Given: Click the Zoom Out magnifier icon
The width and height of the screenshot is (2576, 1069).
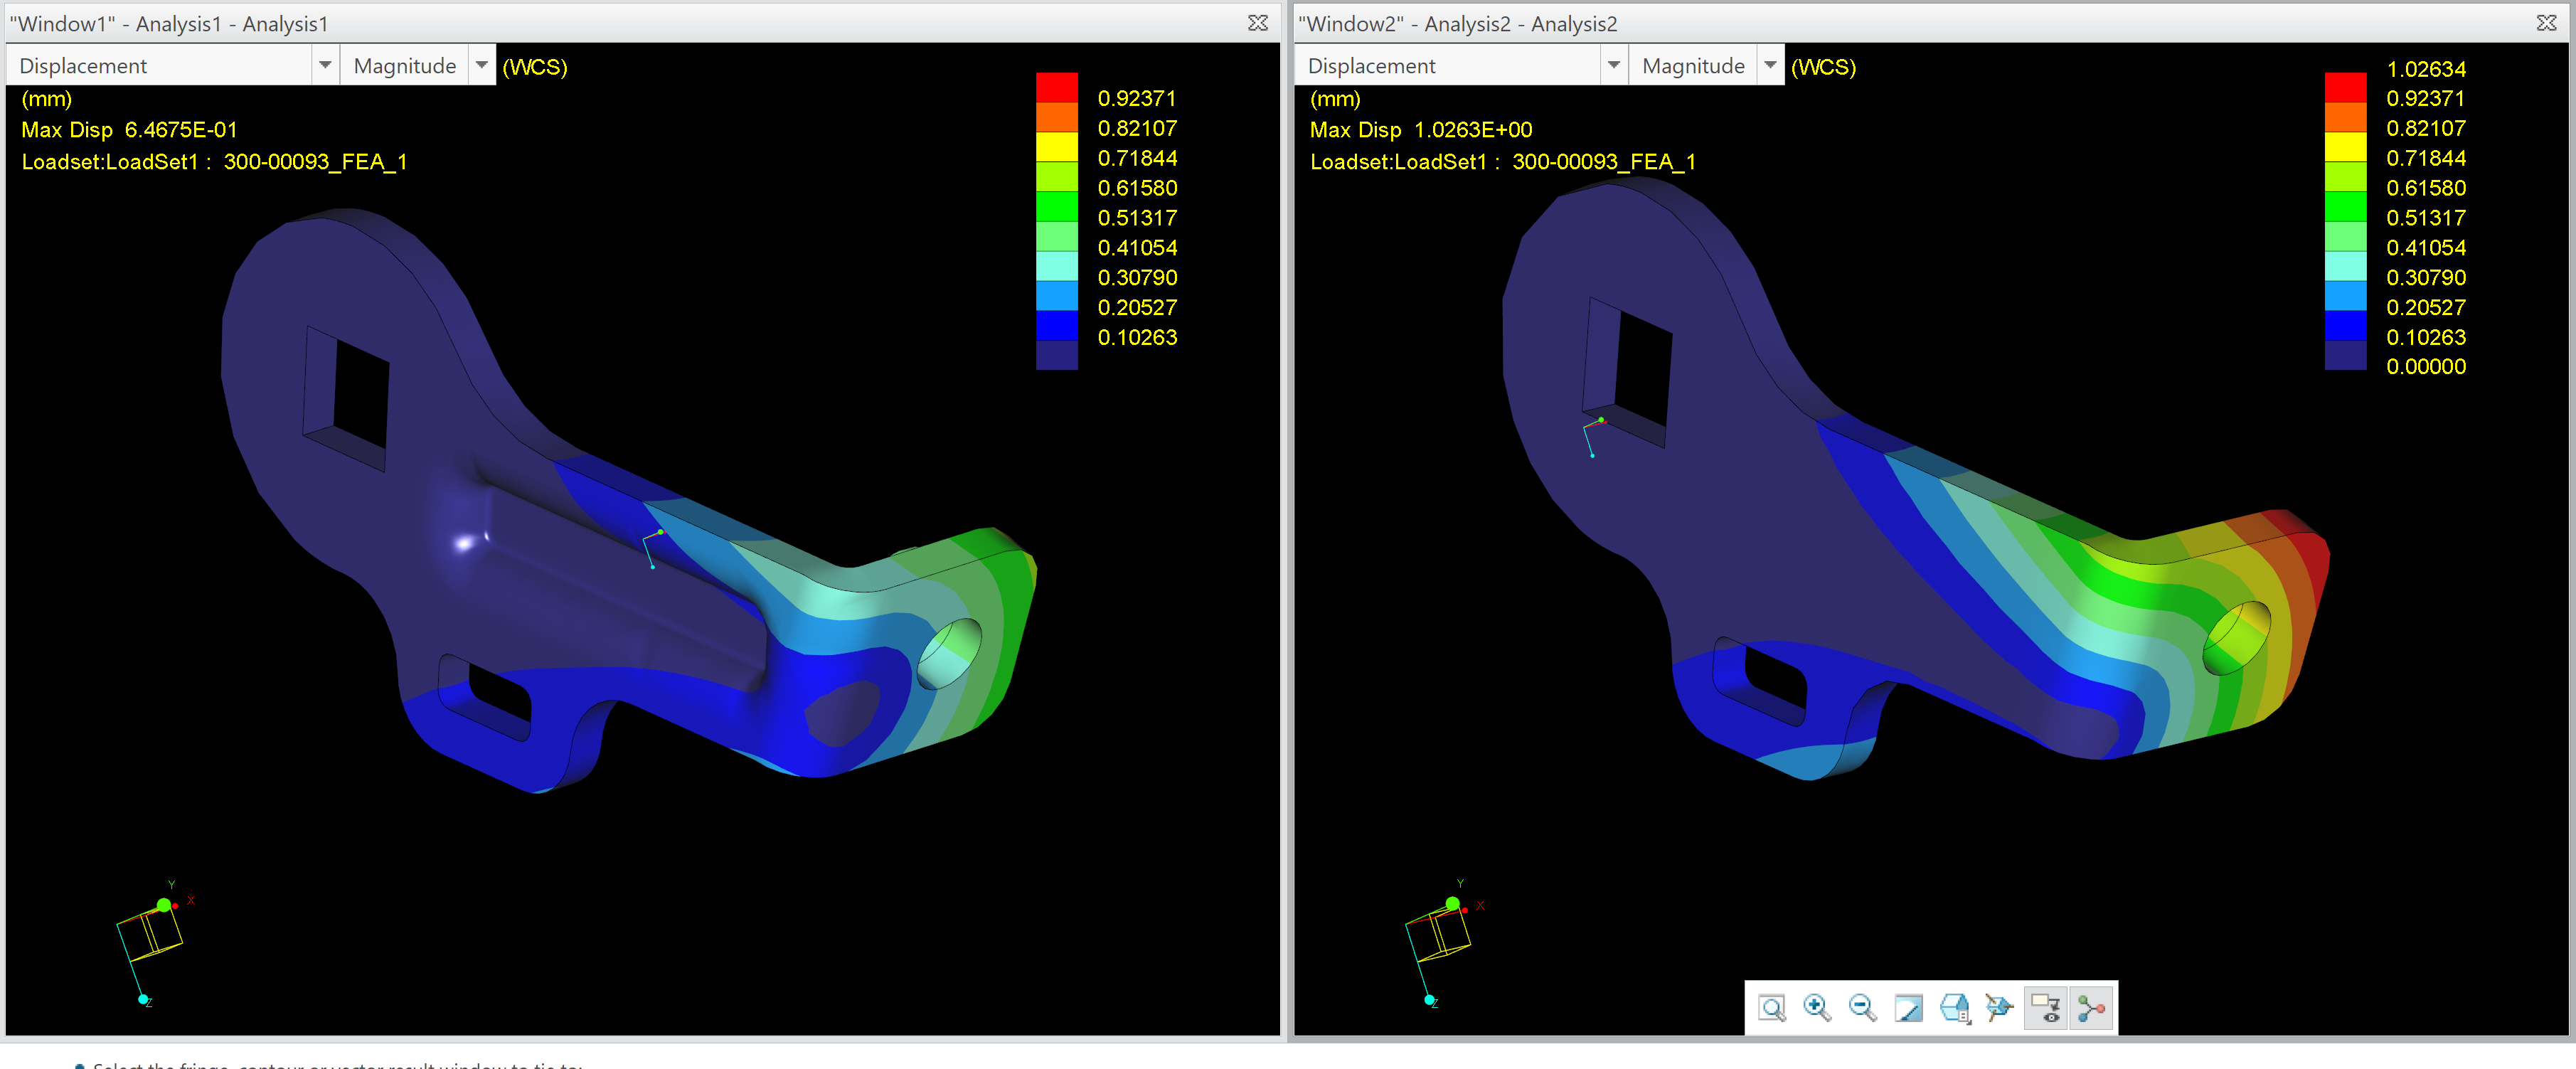Looking at the screenshot, I should point(1862,1007).
